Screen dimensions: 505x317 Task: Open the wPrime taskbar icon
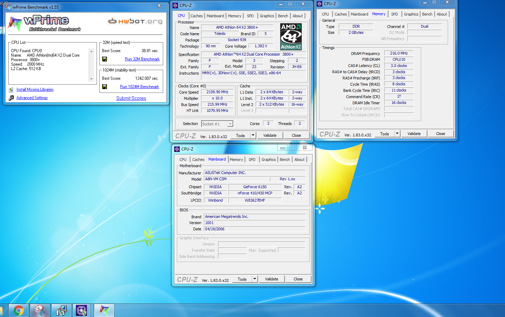(x=104, y=310)
